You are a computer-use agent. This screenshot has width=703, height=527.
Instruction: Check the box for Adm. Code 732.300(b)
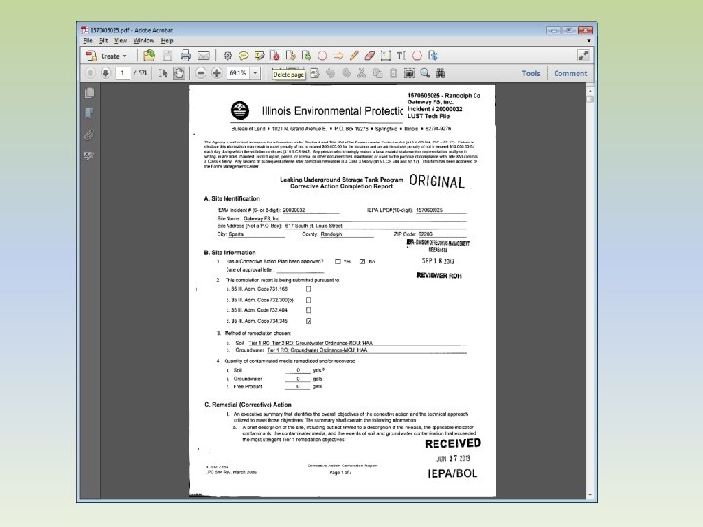[x=309, y=300]
